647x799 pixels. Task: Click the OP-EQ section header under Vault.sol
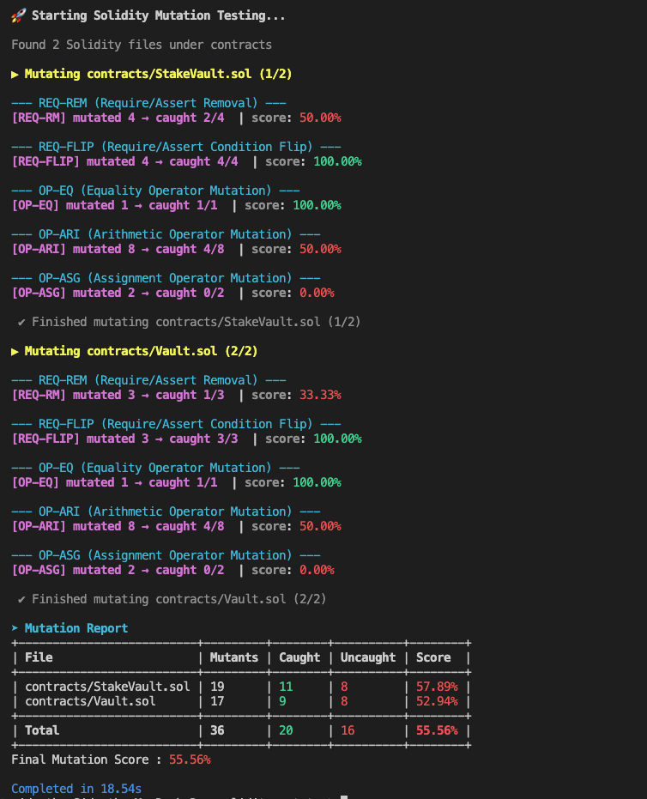[x=155, y=469]
